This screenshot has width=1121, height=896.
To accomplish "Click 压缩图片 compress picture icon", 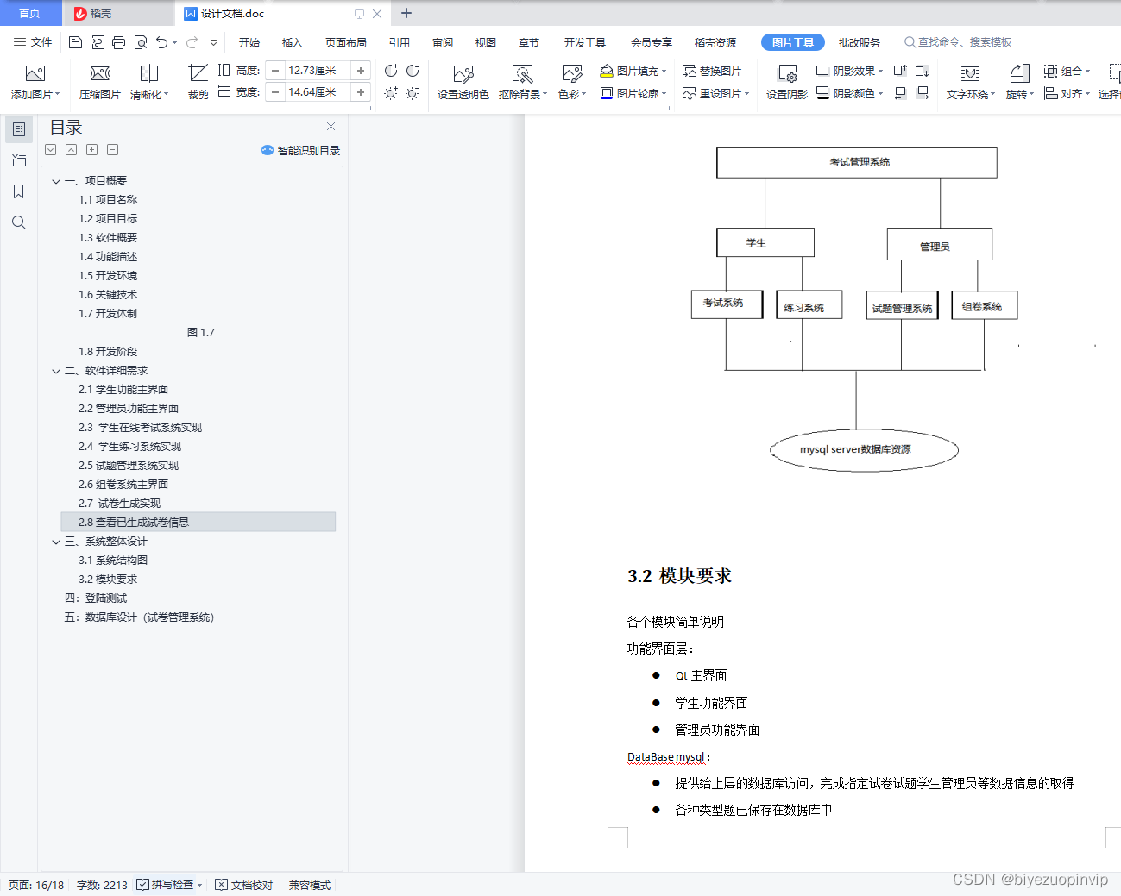I will point(100,82).
